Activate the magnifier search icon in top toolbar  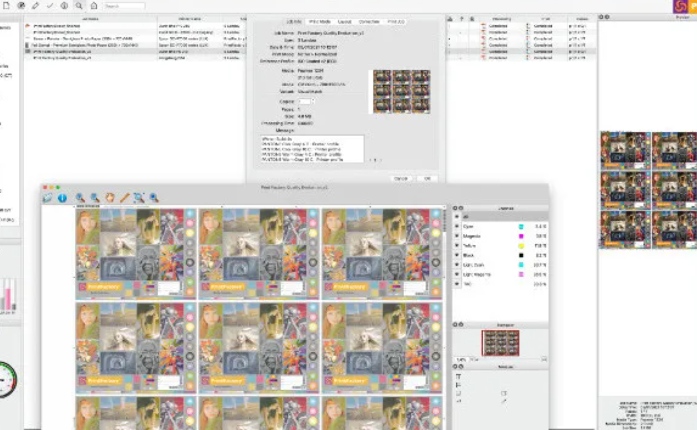[x=79, y=5]
